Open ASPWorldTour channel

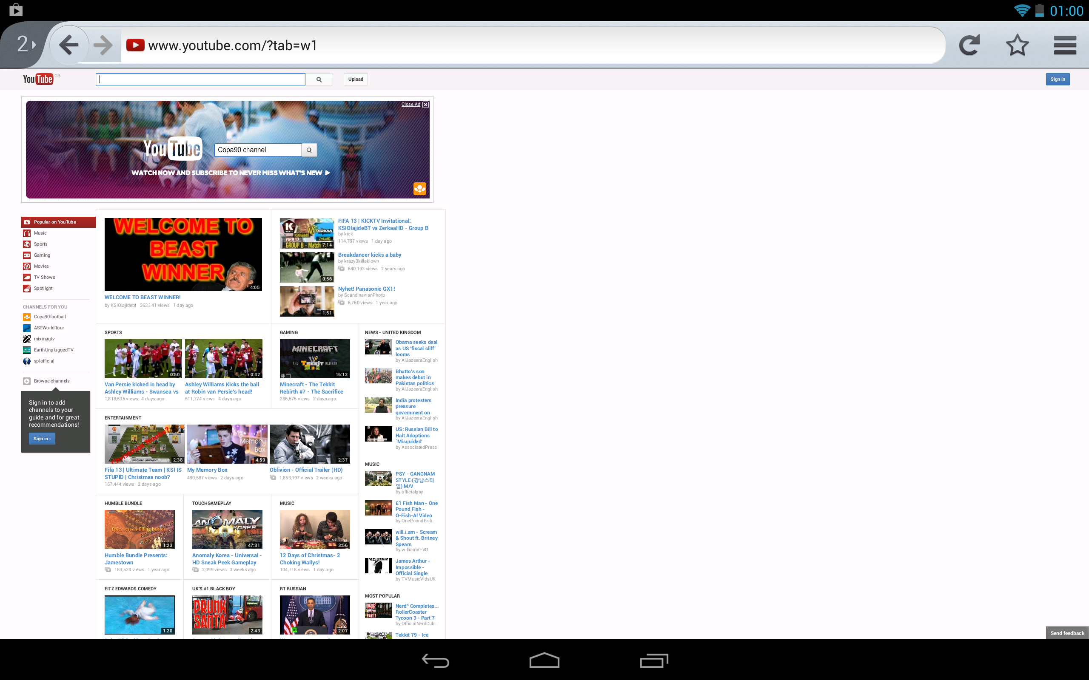point(48,328)
